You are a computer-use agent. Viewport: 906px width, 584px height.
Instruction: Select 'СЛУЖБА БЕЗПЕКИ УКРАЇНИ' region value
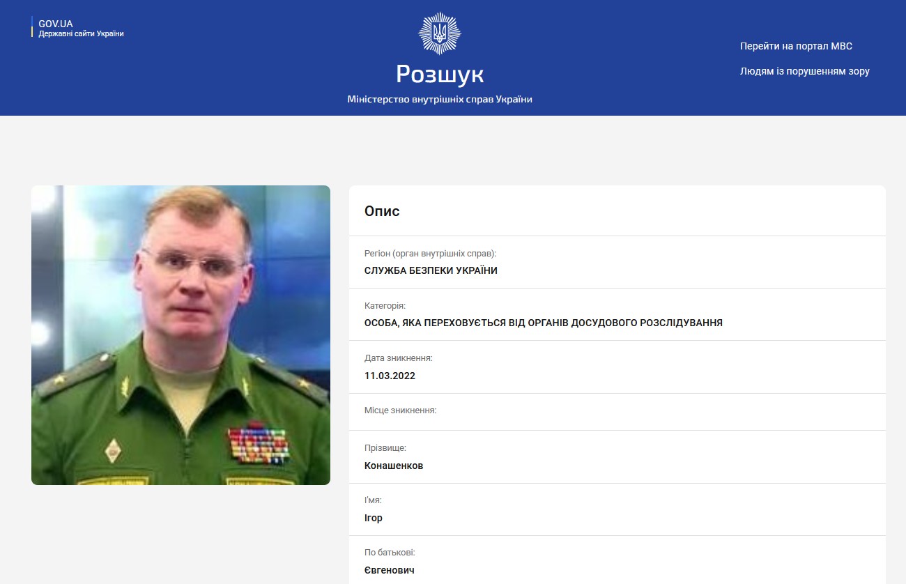[431, 270]
